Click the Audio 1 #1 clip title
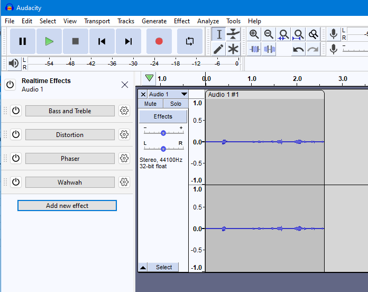This screenshot has height=292, width=368. 224,95
